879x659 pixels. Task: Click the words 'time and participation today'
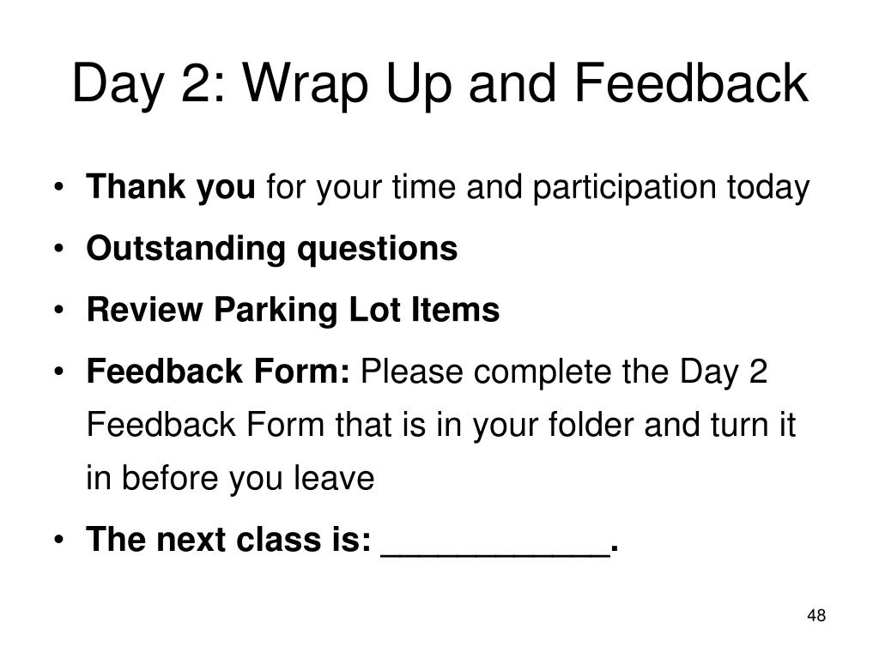pyautogui.click(x=601, y=188)
